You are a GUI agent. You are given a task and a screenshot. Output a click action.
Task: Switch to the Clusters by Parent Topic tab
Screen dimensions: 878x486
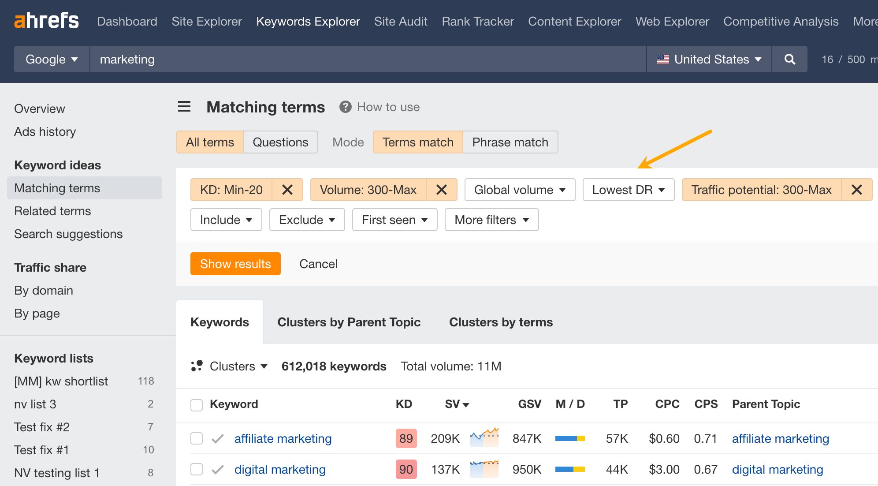349,322
